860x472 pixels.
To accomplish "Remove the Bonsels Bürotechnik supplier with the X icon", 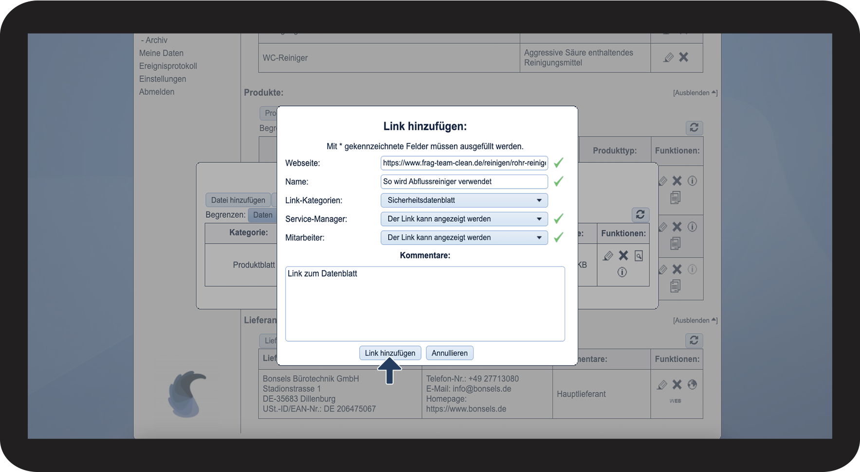I will click(677, 385).
